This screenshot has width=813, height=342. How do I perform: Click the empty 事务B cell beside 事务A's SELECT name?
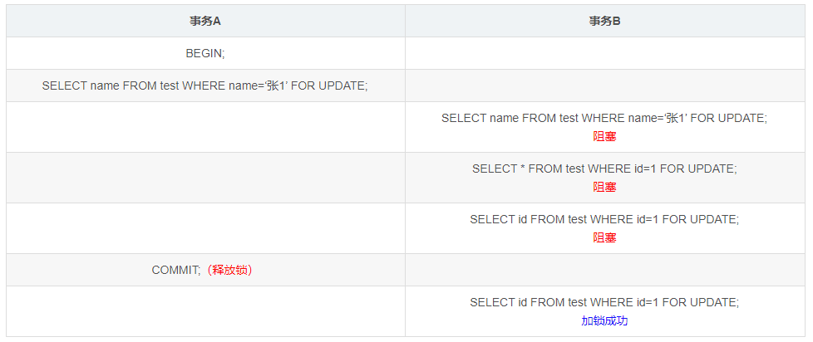(x=604, y=85)
